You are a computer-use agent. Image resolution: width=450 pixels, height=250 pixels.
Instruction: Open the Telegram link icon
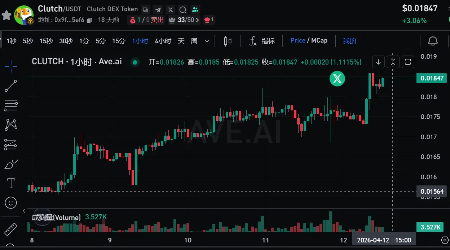158,9
